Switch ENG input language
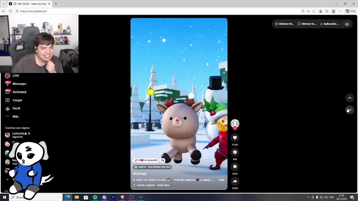This screenshot has width=358, height=201. 331,197
